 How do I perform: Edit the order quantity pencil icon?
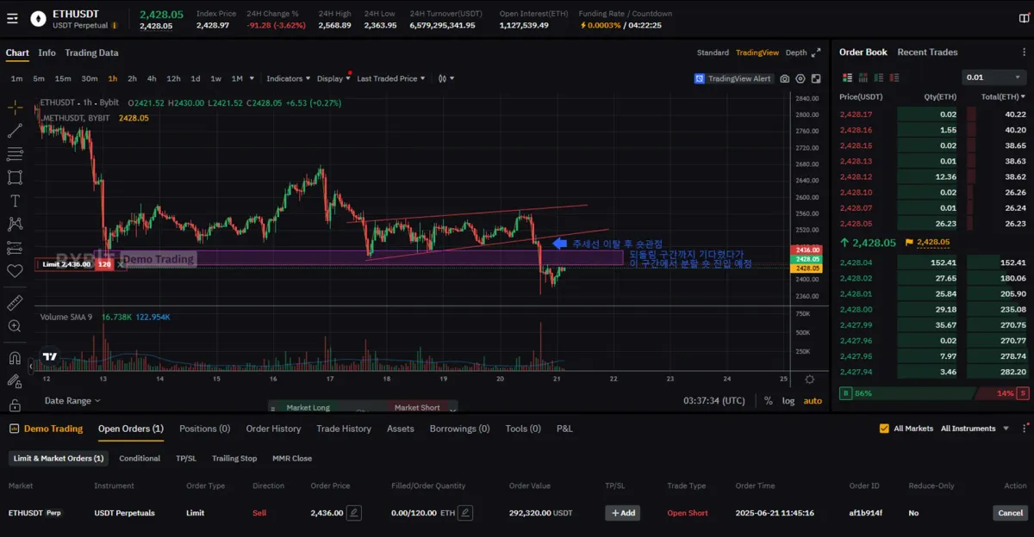click(465, 513)
